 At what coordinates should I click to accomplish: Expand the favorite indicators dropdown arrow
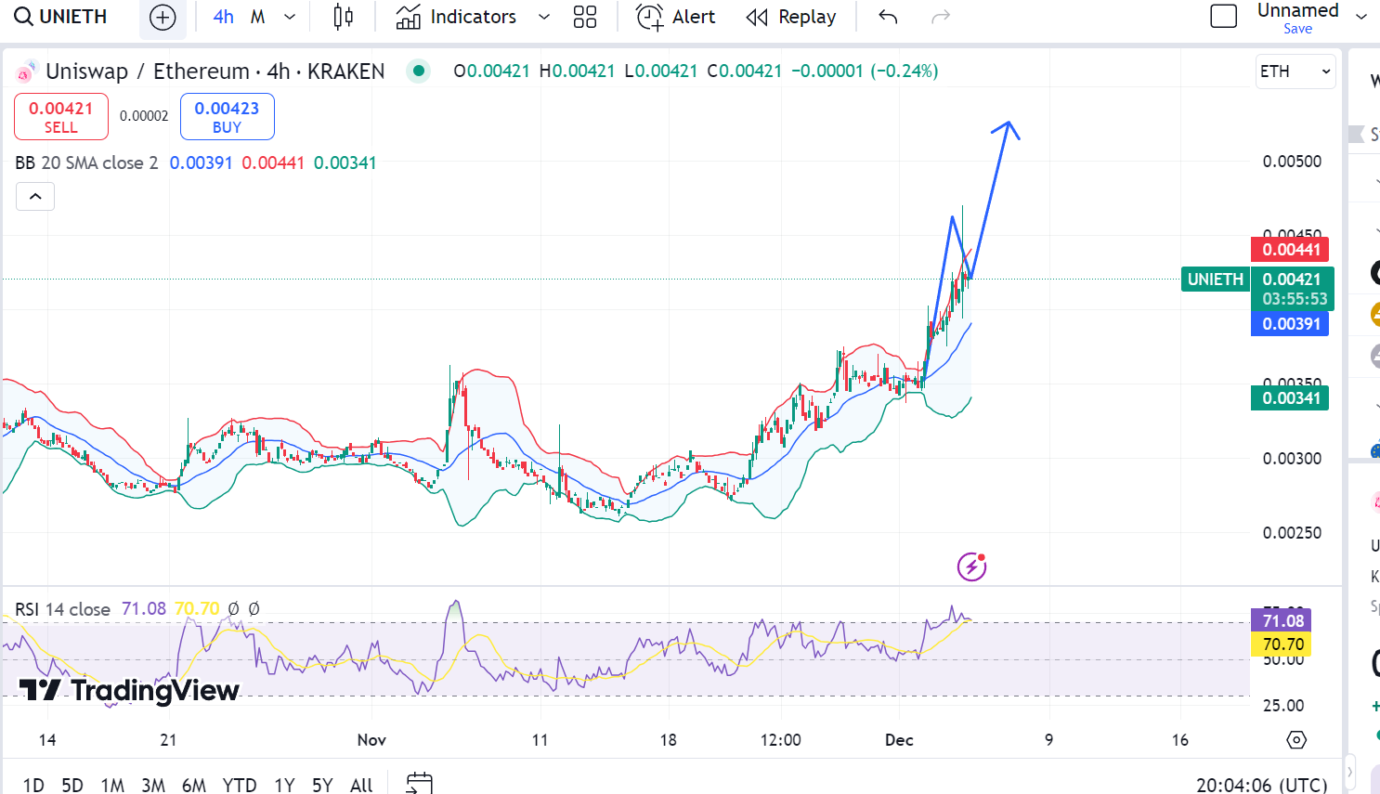tap(544, 17)
